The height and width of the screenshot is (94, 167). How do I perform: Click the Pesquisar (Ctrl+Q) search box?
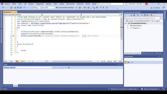[112, 4]
